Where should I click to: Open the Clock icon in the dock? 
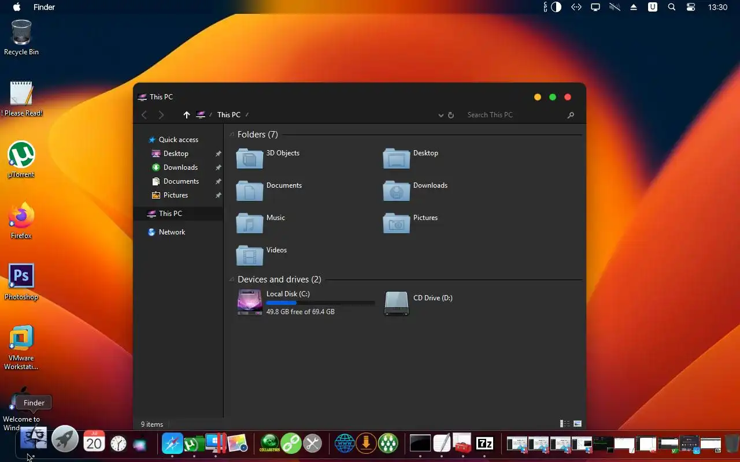click(x=119, y=444)
